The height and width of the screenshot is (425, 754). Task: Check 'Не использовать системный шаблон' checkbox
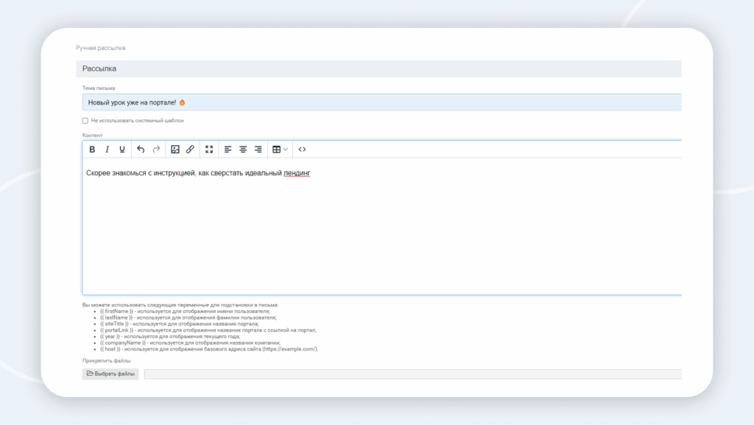tap(85, 120)
